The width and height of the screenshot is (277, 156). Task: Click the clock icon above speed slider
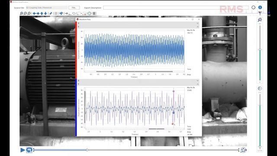[260, 88]
